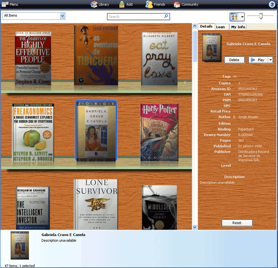Click the EAN value 9788501005366

coord(250,95)
